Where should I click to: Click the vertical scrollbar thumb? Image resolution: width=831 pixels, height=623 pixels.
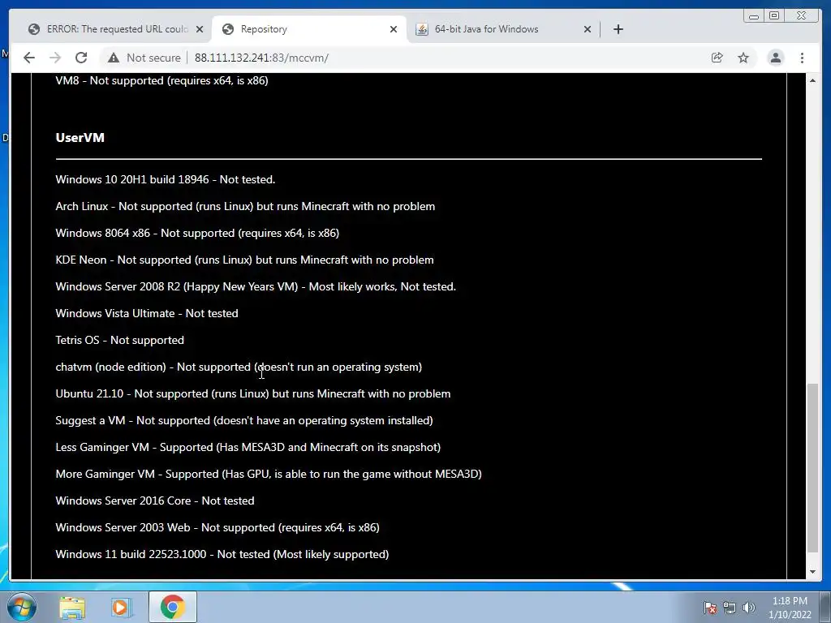[812, 468]
